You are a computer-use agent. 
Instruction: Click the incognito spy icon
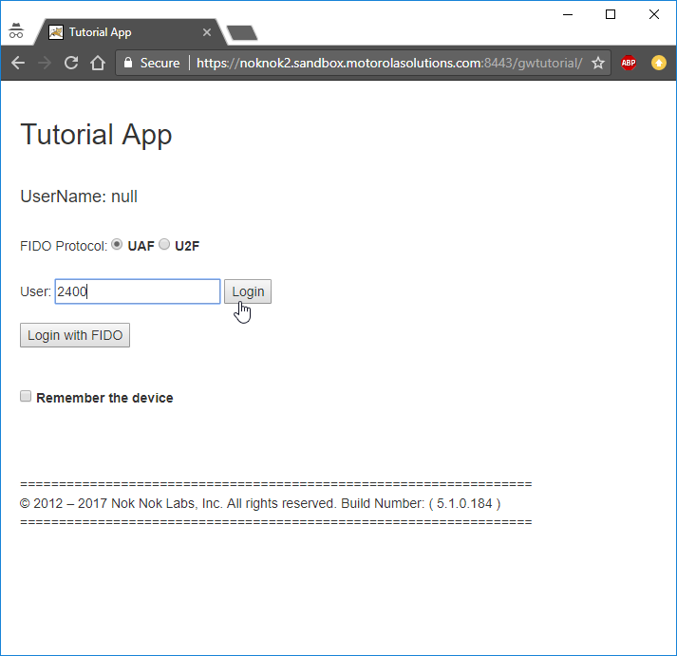16,30
